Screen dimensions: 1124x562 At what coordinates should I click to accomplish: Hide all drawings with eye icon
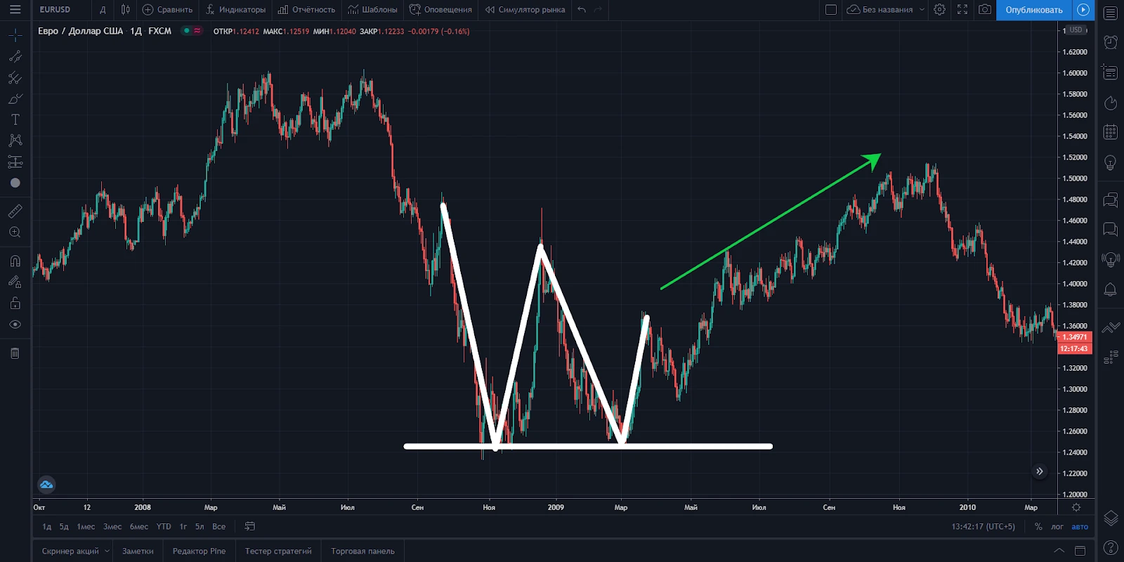coord(15,325)
